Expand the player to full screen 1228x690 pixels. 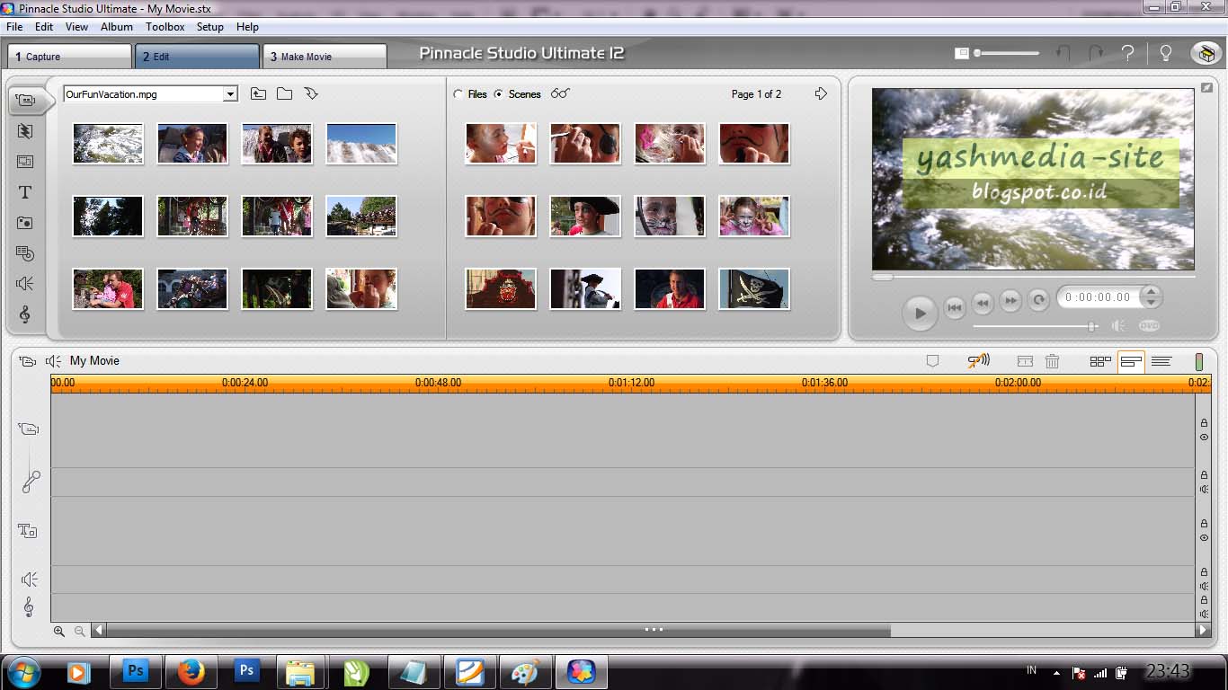[x=1206, y=87]
